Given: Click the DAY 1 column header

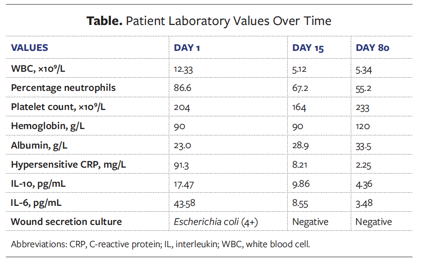Looking at the screenshot, I should (x=187, y=48).
